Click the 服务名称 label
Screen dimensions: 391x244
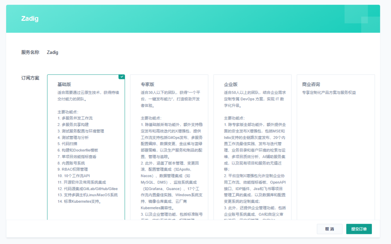[30, 52]
